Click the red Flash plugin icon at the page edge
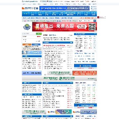119x119 pixels. click(98, 17)
